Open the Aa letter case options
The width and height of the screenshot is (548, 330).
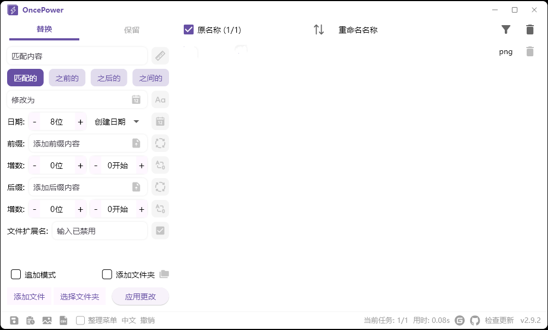(x=160, y=99)
